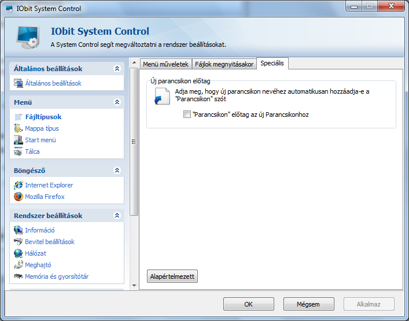Go to Start menü settings
This screenshot has height=321, width=409.
(40, 140)
